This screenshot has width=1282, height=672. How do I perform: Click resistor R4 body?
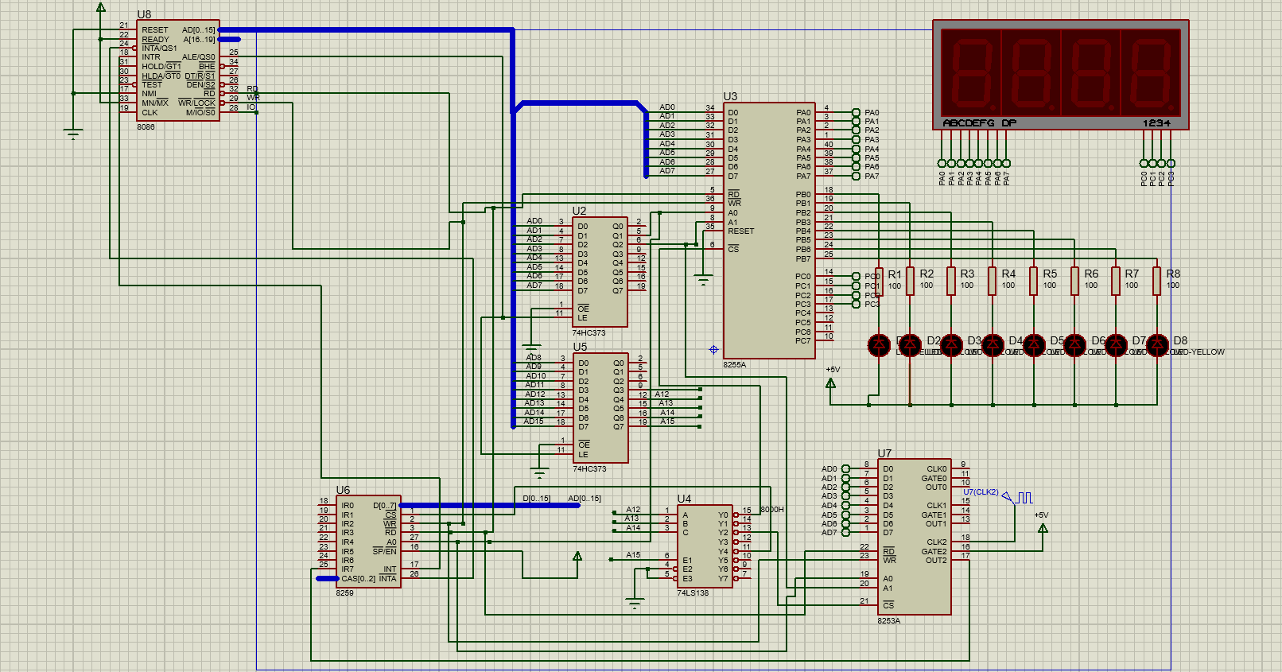(x=993, y=281)
